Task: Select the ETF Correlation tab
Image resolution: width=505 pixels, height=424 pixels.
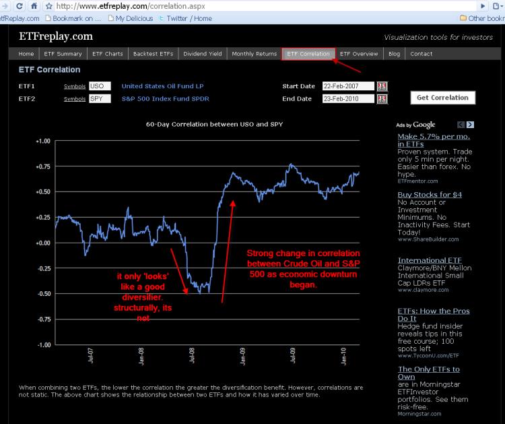Action: 308,54
